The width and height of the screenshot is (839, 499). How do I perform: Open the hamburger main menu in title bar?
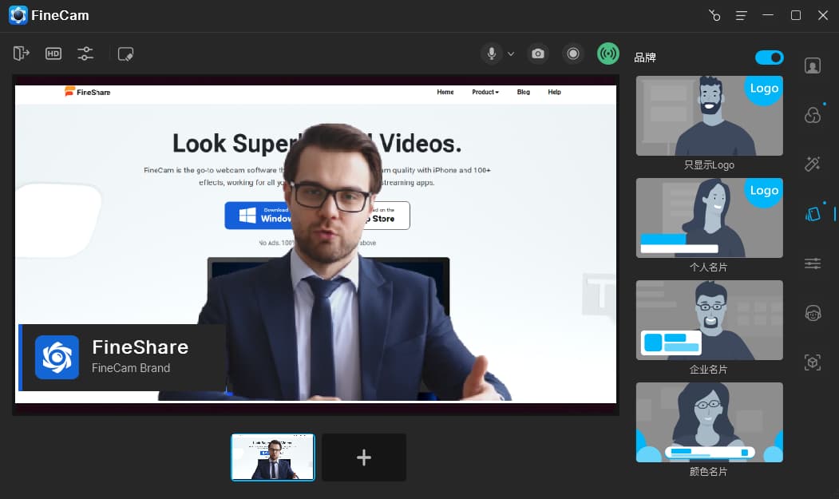tap(742, 16)
